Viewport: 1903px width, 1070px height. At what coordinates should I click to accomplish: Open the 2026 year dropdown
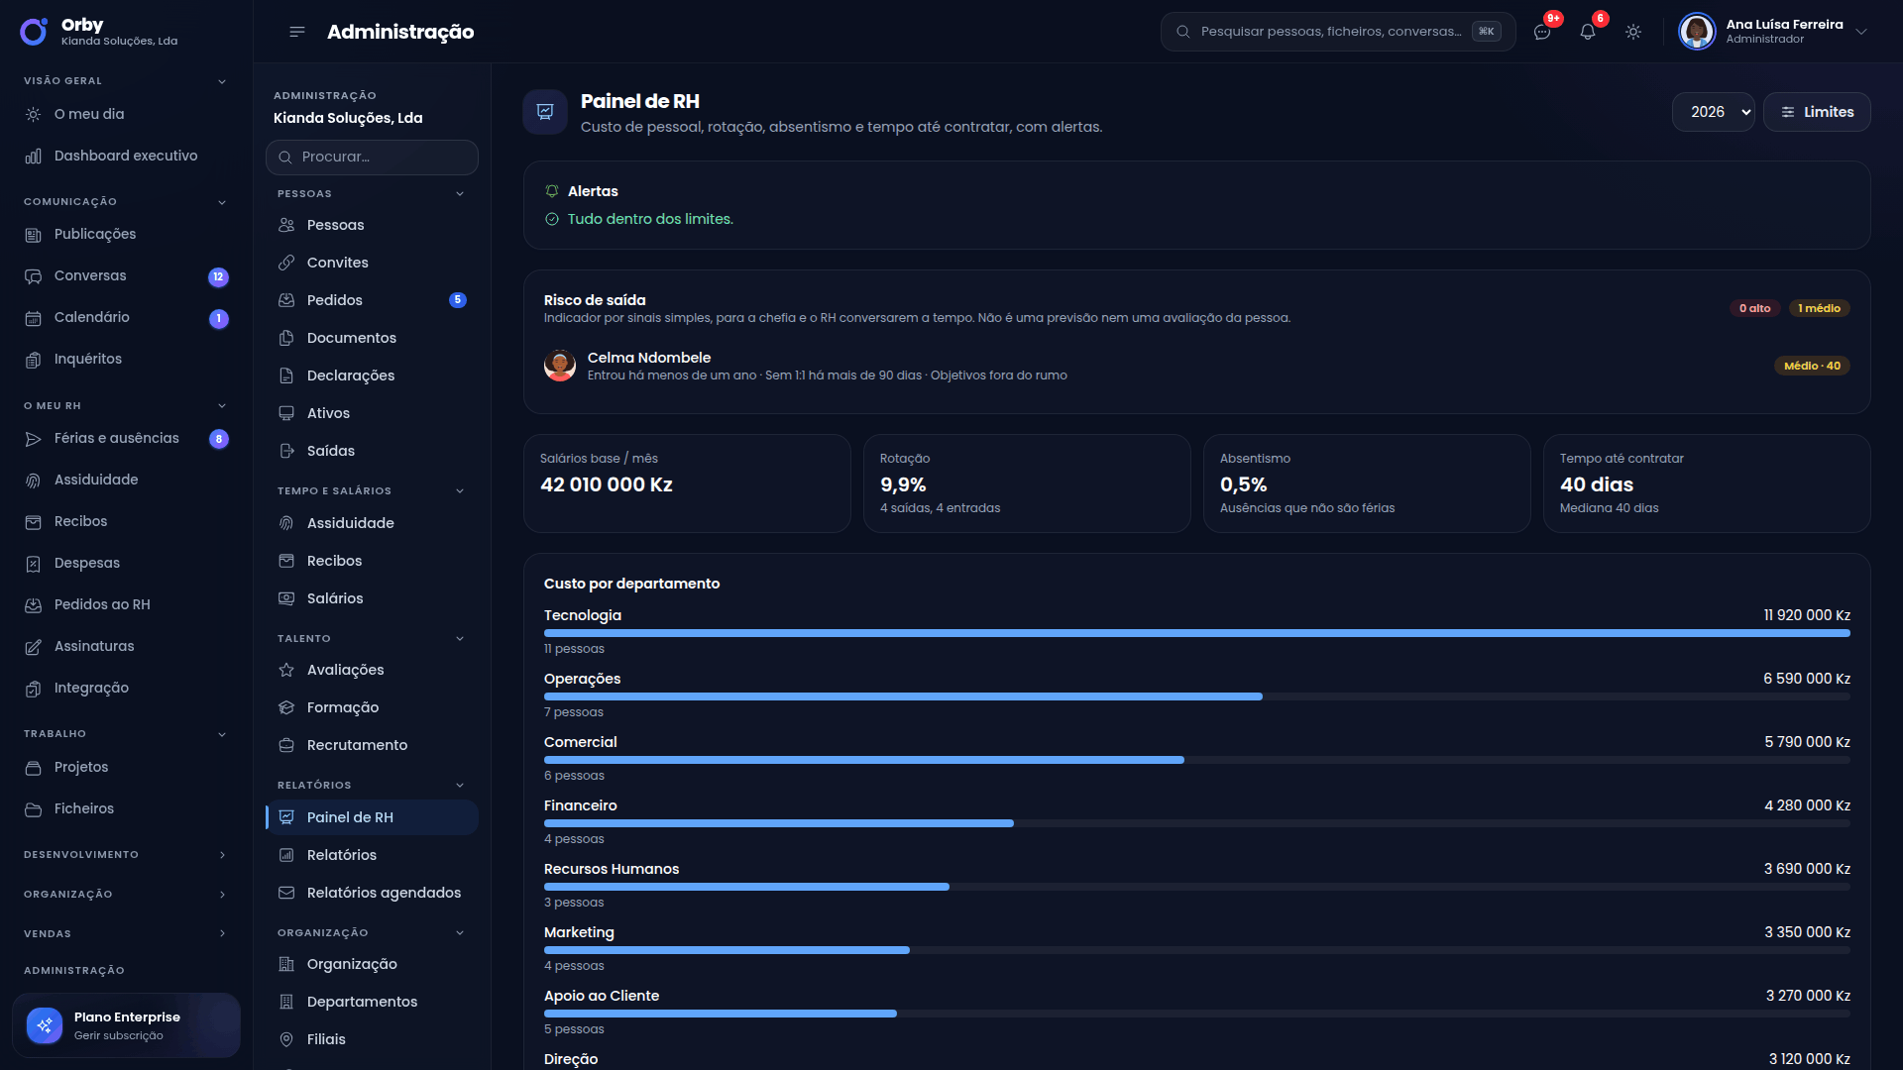(1713, 112)
